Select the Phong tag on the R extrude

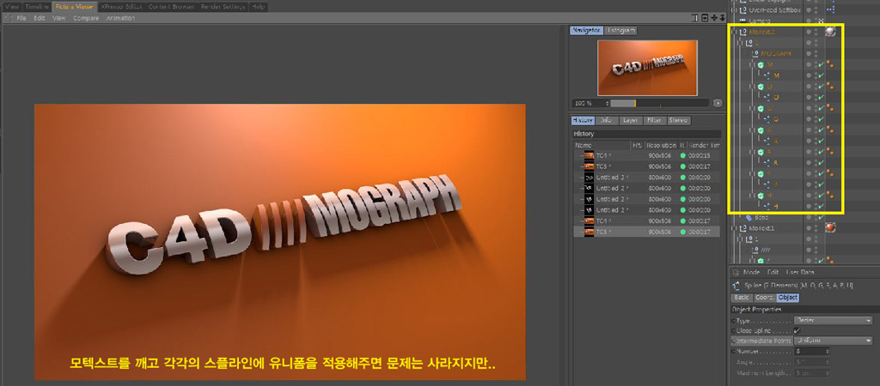coord(830,130)
